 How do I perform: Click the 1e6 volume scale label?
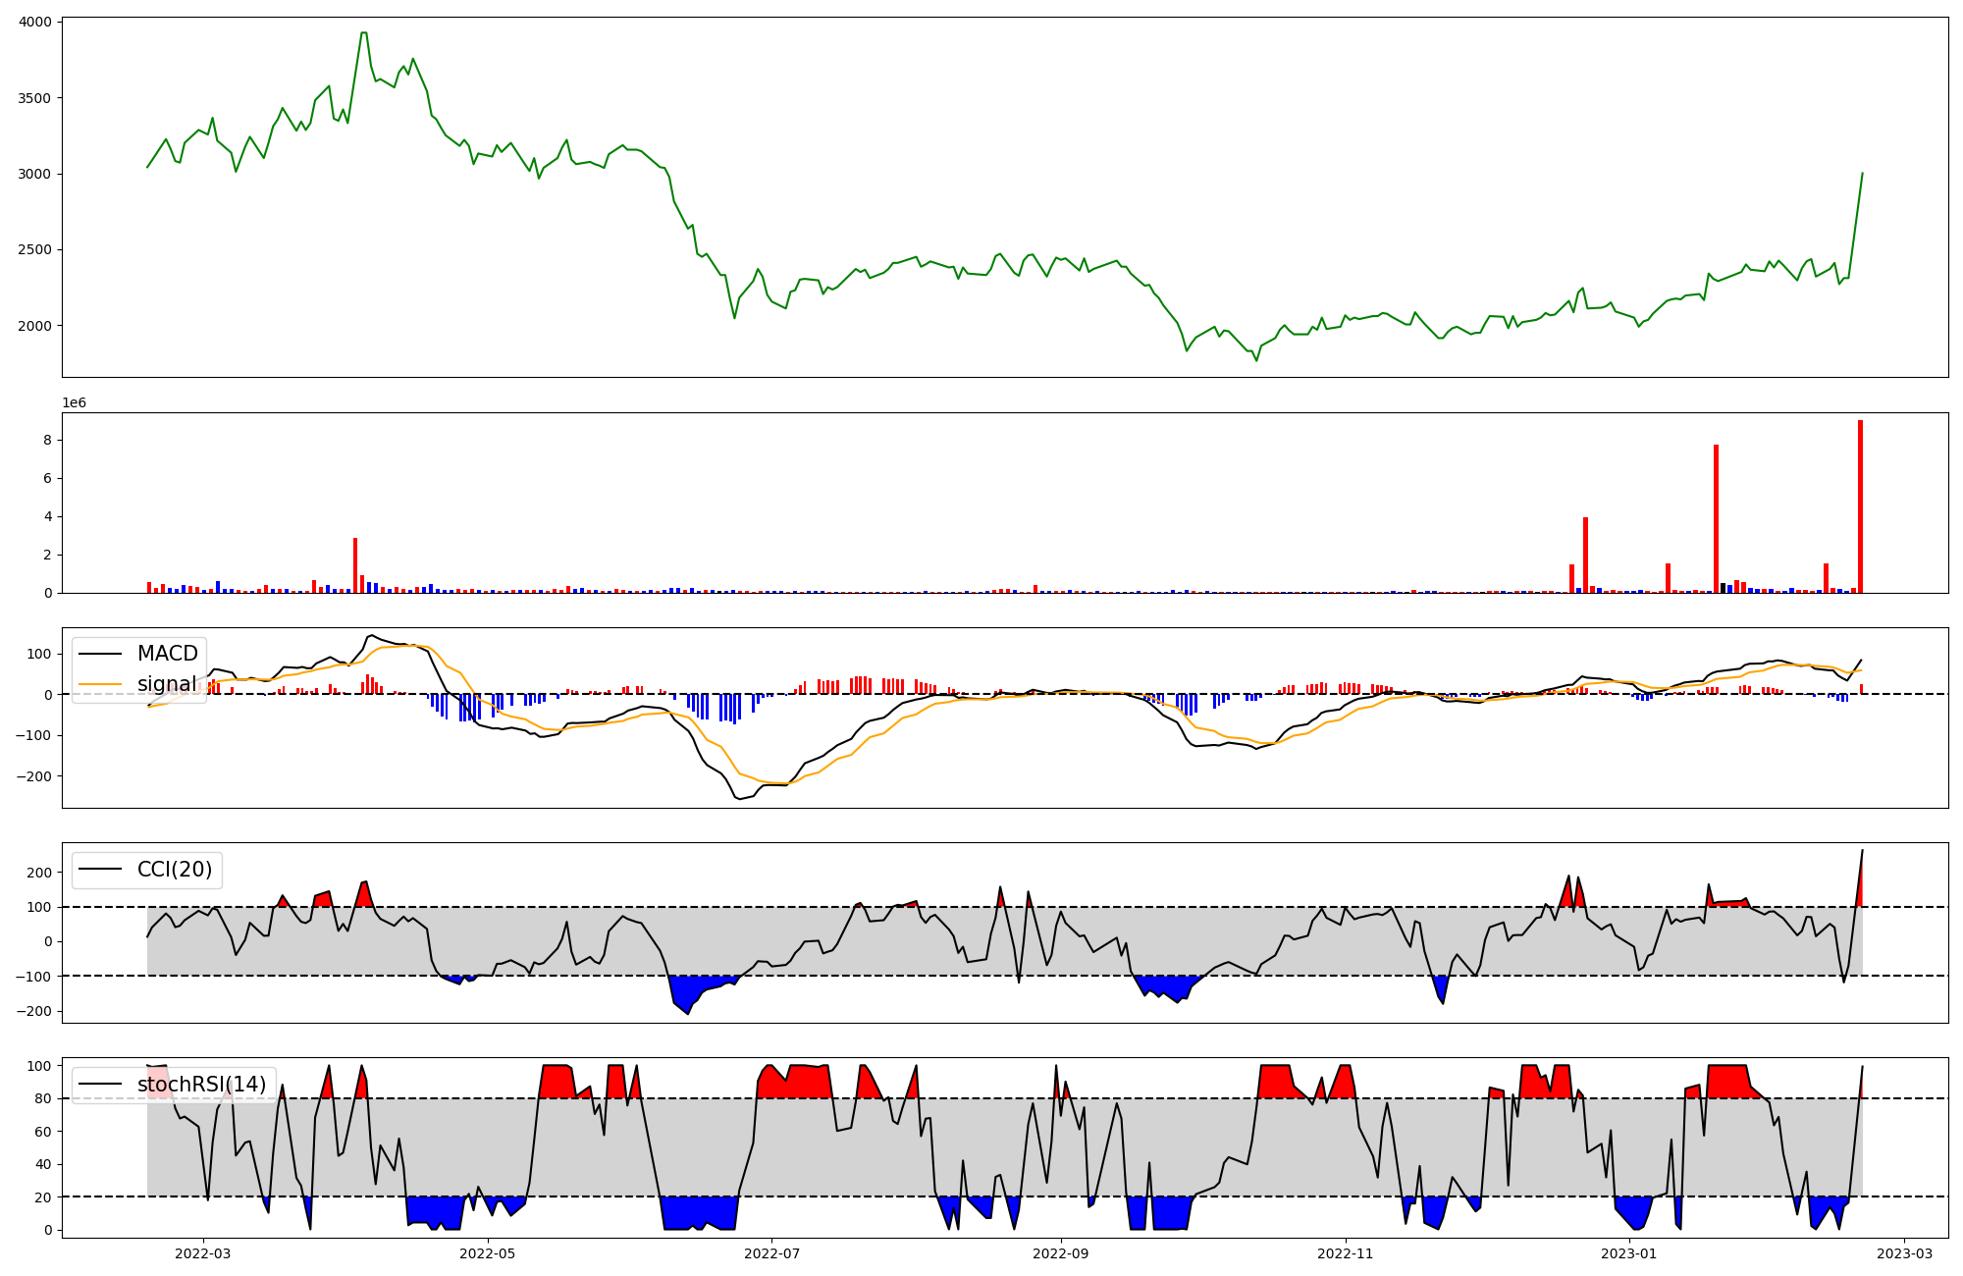coord(75,403)
